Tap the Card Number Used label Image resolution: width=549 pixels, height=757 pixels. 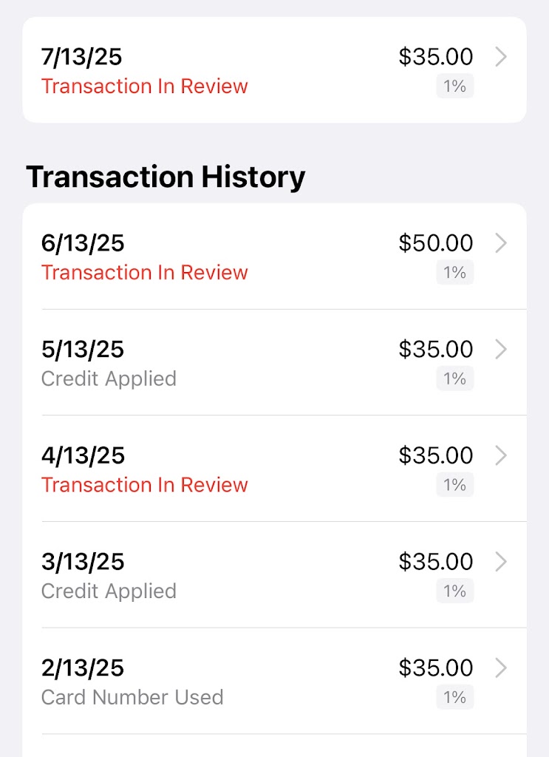[132, 697]
